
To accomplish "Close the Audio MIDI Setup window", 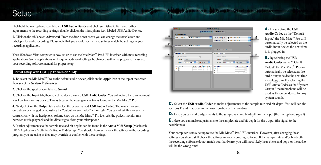I will click(x=175, y=29).
